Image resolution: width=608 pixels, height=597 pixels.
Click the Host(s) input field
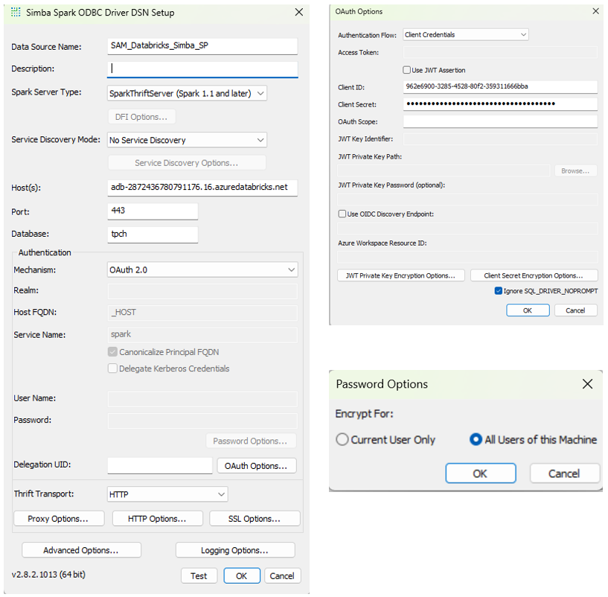(202, 188)
